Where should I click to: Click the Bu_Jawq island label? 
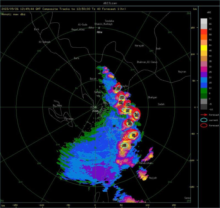[x=57, y=105]
